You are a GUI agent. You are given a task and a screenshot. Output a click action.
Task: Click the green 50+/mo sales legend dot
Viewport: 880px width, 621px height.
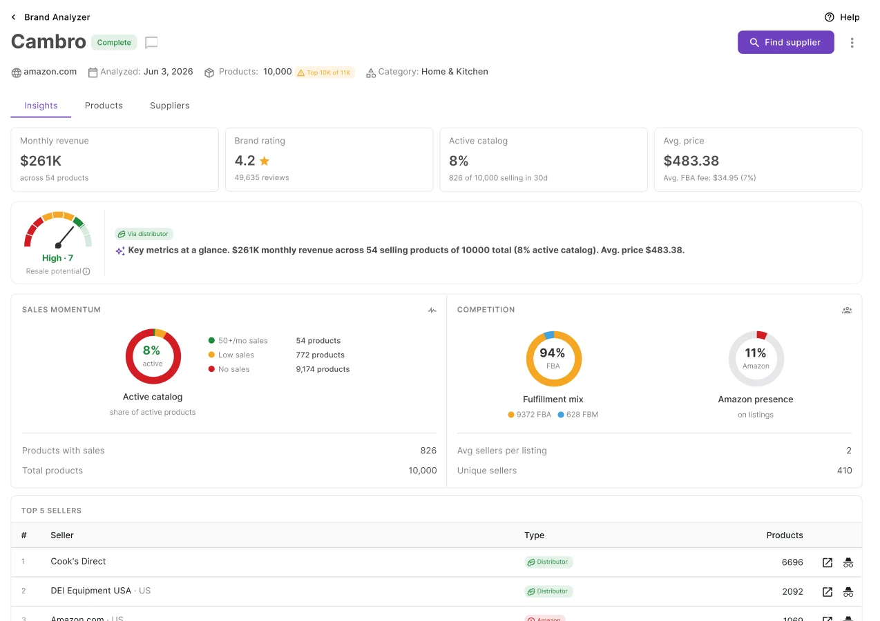(x=211, y=341)
